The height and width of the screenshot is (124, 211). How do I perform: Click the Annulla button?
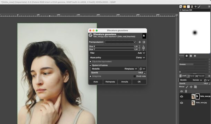point(125,82)
